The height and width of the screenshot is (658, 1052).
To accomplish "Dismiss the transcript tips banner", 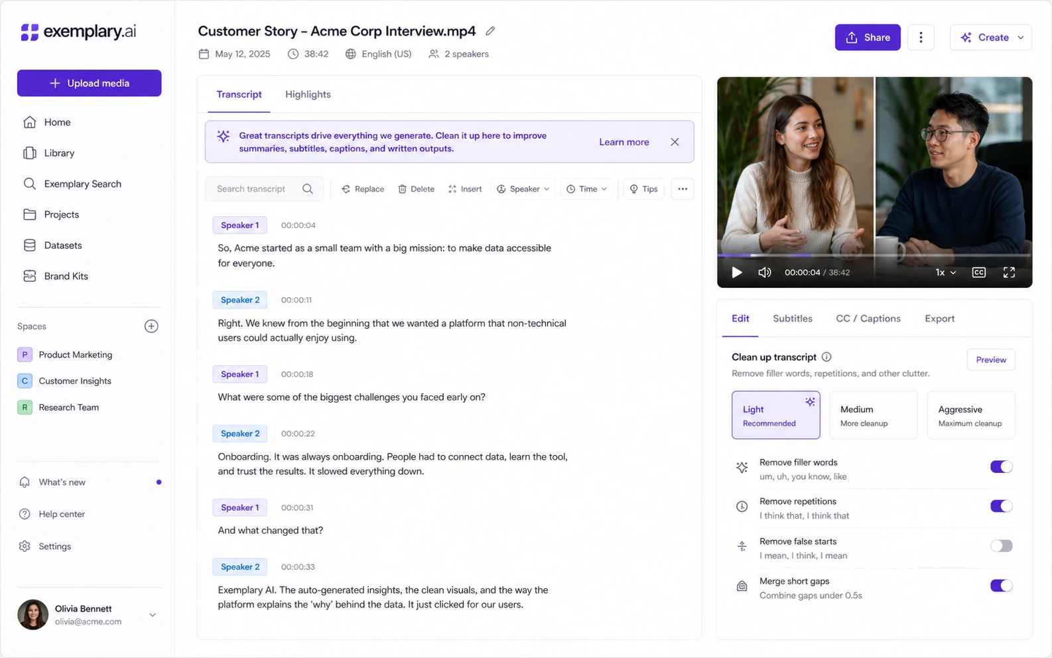I will click(x=675, y=142).
